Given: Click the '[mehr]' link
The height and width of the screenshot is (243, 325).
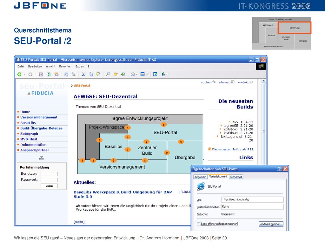Looking at the screenshot, I should pyautogui.click(x=79, y=222).
